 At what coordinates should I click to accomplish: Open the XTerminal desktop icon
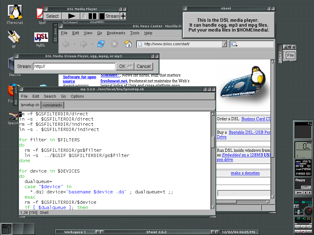click(x=15, y=14)
